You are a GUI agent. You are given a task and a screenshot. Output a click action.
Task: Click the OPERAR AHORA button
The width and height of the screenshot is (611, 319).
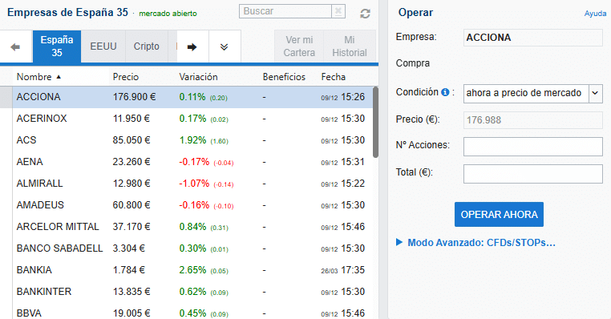tap(499, 214)
